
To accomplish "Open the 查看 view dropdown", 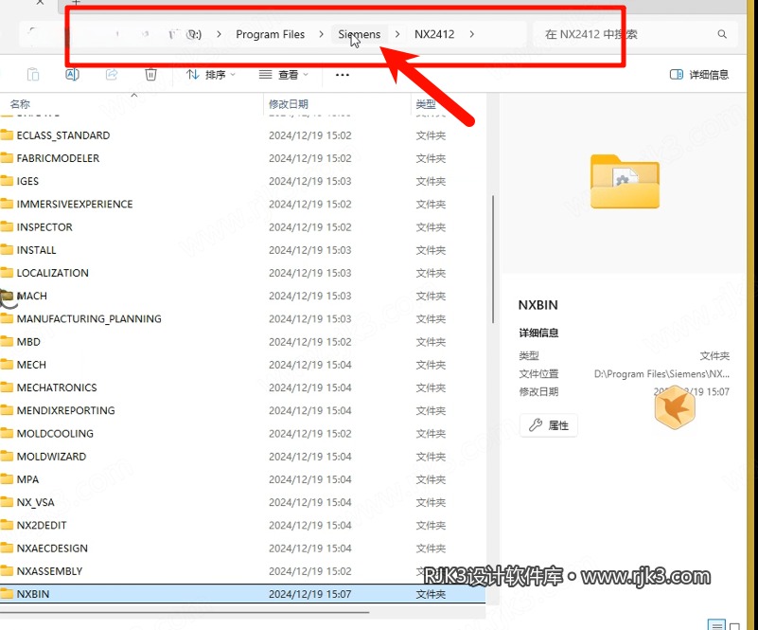I will [x=284, y=75].
